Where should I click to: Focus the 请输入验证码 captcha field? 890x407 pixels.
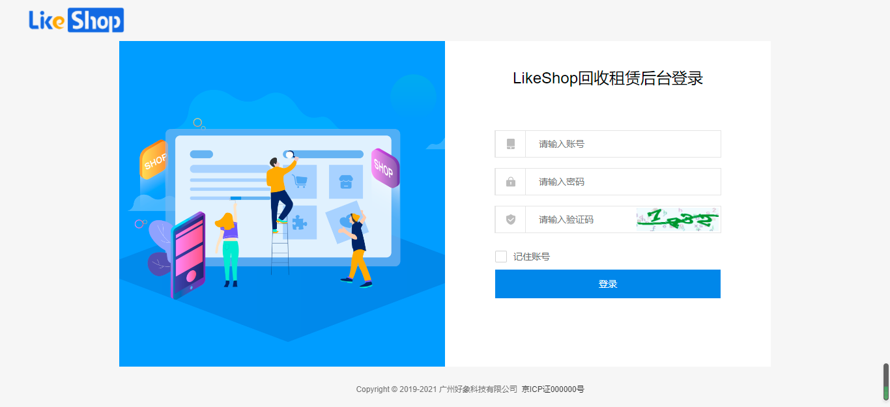[581, 219]
